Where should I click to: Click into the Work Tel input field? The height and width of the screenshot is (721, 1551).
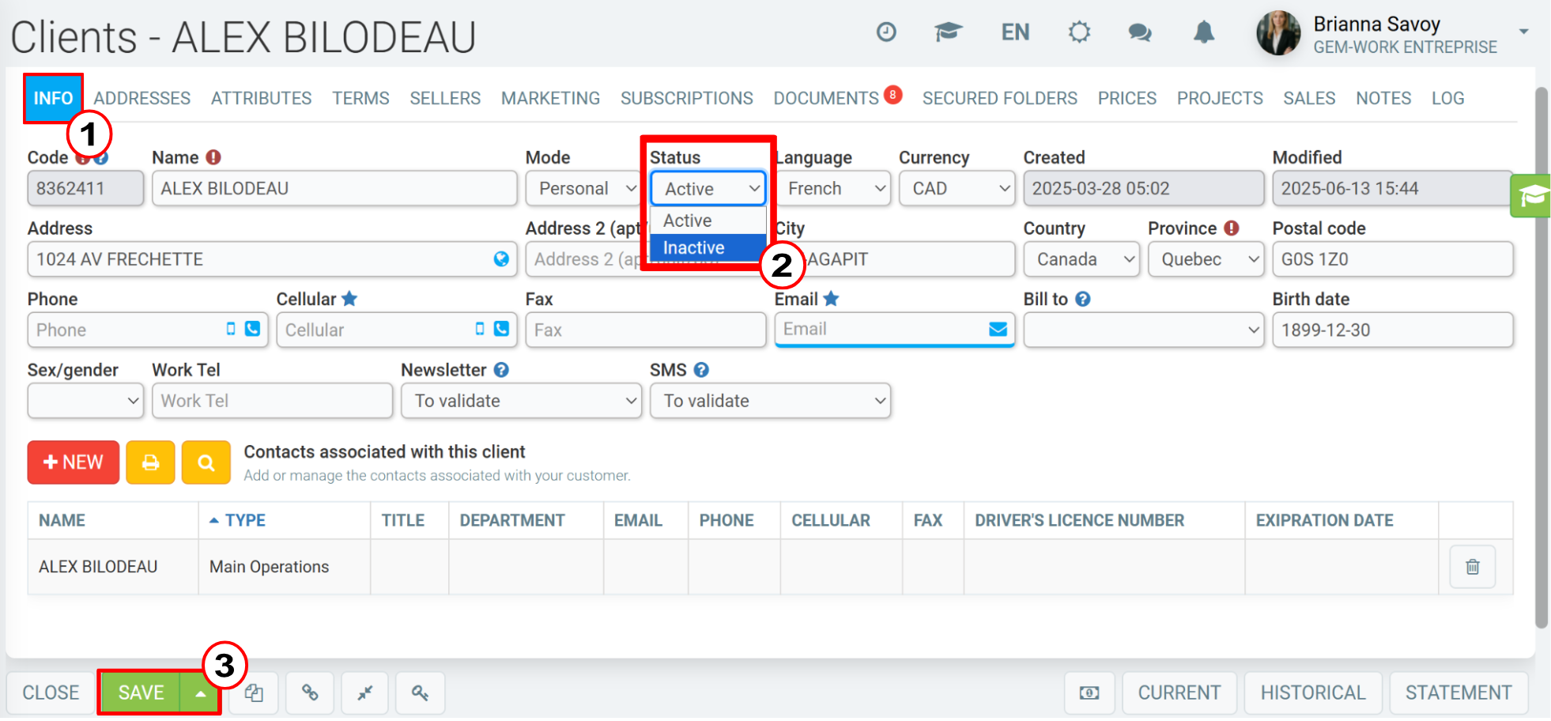(272, 401)
